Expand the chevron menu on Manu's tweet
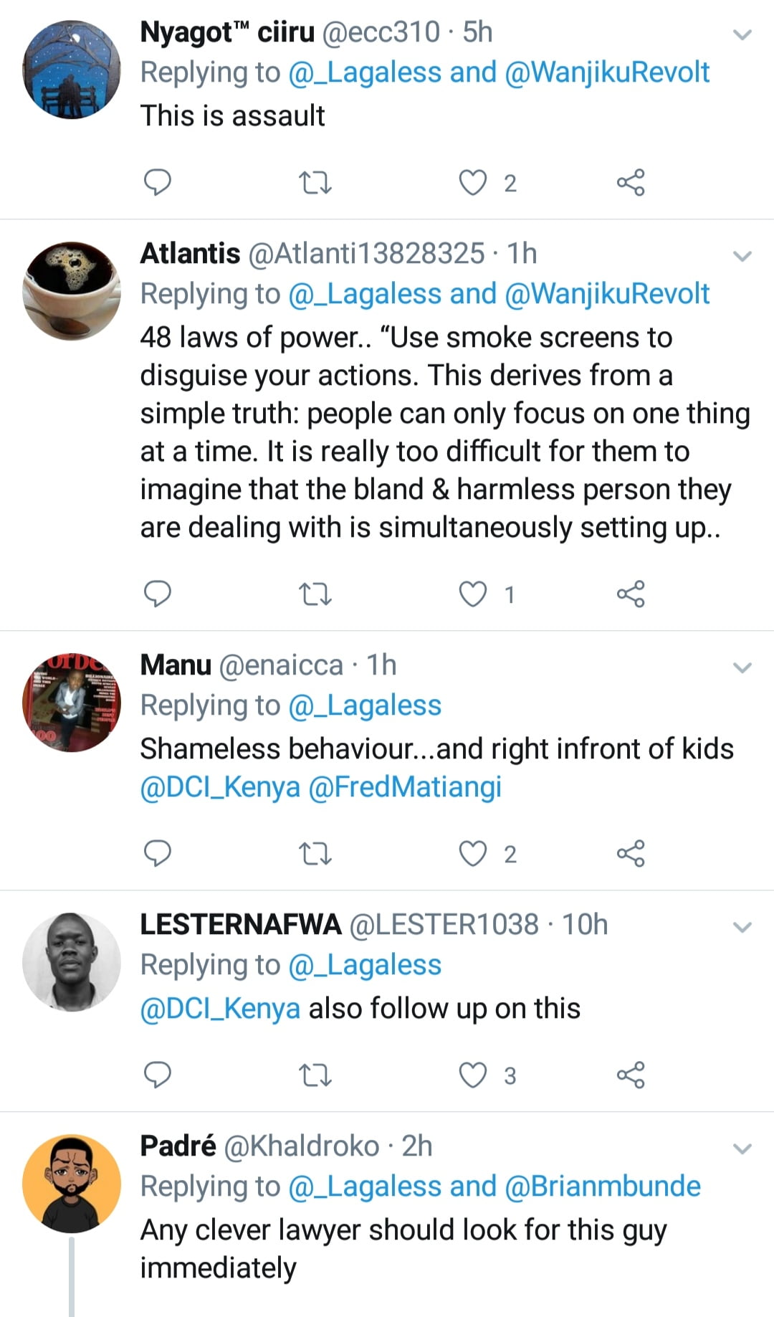The height and width of the screenshot is (1317, 774). click(x=743, y=668)
